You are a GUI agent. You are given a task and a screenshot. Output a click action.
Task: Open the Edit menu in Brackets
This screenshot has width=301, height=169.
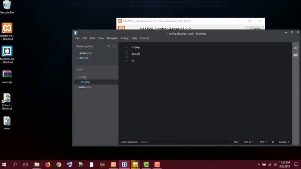tap(85, 38)
